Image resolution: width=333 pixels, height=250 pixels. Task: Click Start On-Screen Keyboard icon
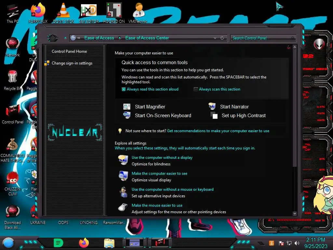click(127, 116)
